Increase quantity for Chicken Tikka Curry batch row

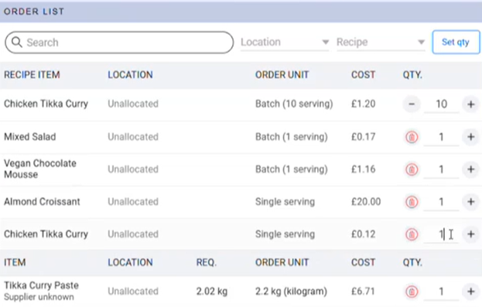click(470, 104)
